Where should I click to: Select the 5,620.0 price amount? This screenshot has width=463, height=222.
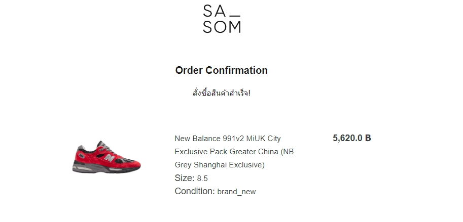click(347, 138)
